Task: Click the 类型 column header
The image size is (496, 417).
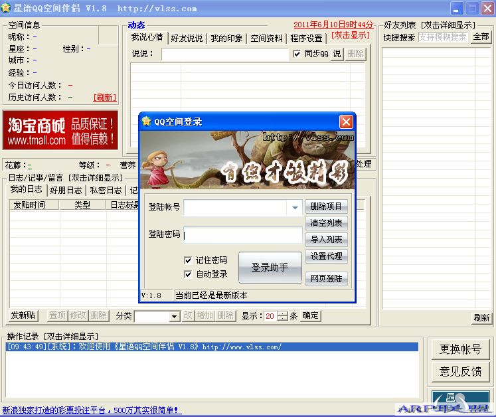Action: click(82, 205)
